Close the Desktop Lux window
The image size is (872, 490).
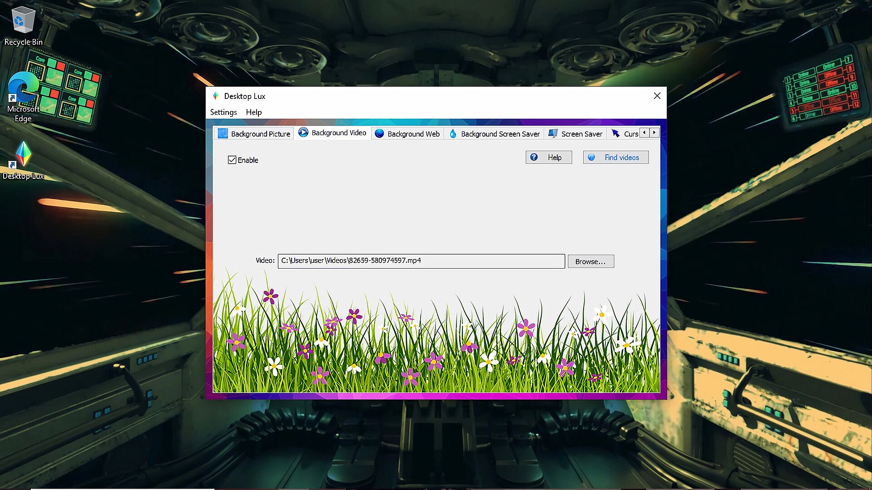pyautogui.click(x=657, y=96)
